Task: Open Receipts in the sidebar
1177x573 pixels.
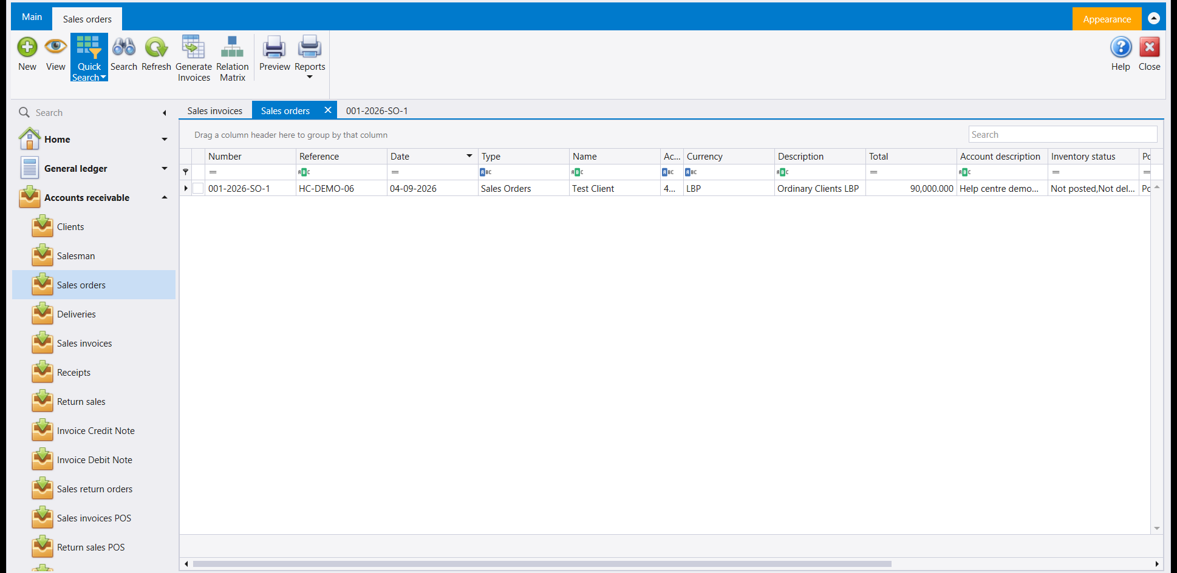Action: coord(94,373)
